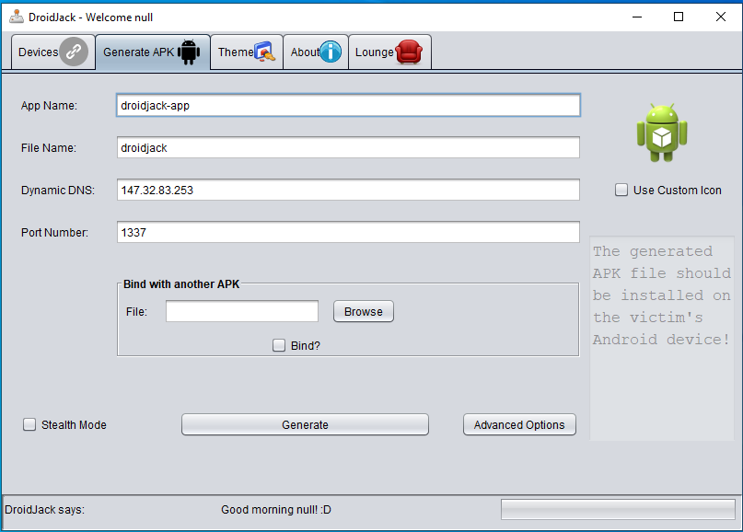The height and width of the screenshot is (532, 743).
Task: Click 'Bind with another APK' group title
Action: click(181, 283)
